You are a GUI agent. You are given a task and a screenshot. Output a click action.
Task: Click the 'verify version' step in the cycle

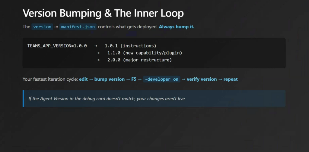tap(202, 79)
